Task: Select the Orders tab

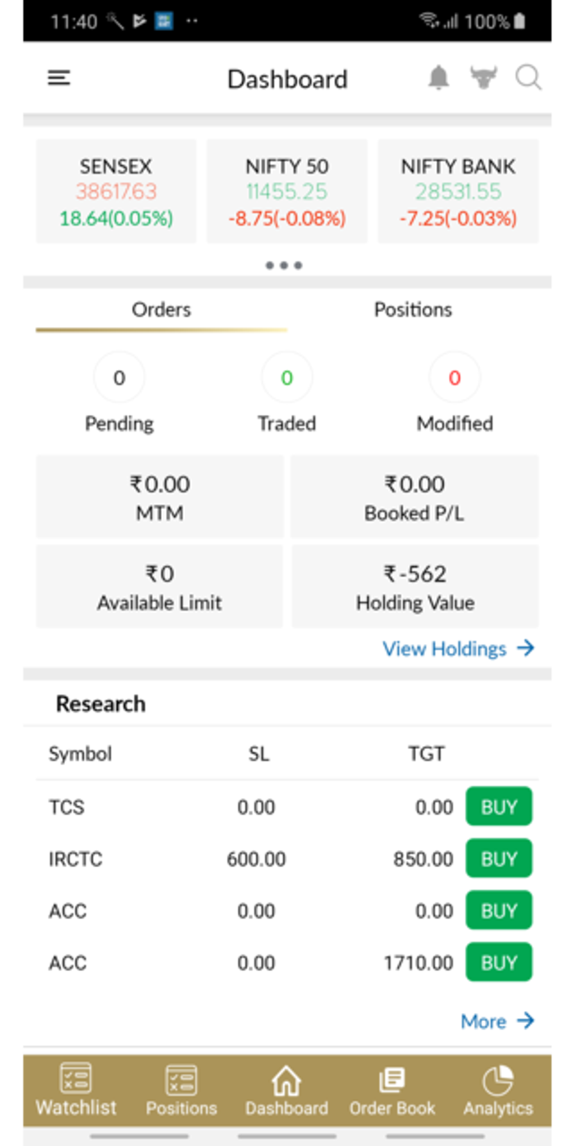Action: pyautogui.click(x=161, y=310)
